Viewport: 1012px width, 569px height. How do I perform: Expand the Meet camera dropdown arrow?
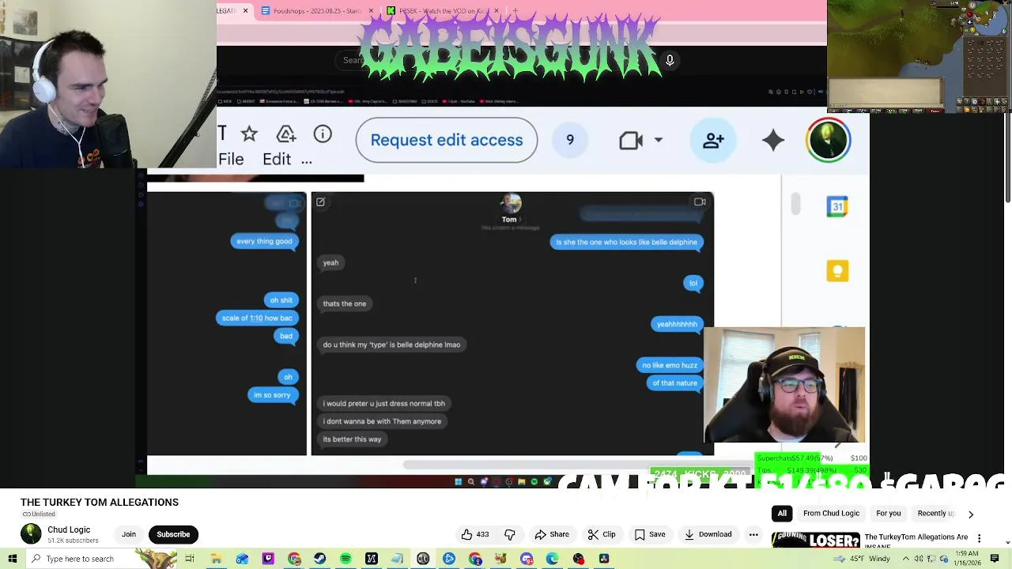click(x=658, y=141)
